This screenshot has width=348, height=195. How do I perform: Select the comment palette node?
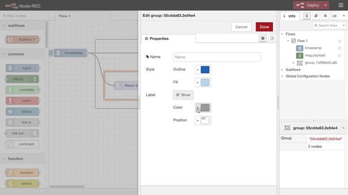click(22, 144)
